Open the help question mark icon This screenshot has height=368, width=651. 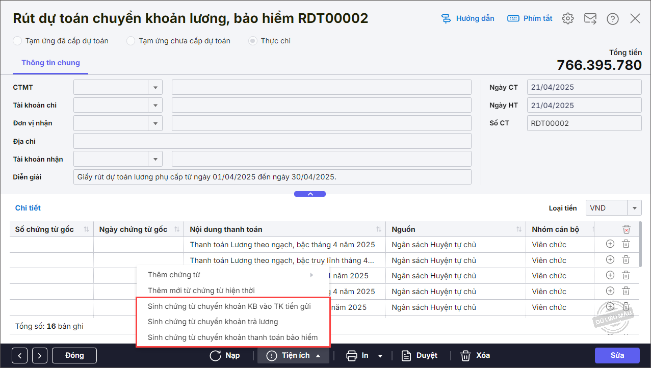pyautogui.click(x=613, y=19)
